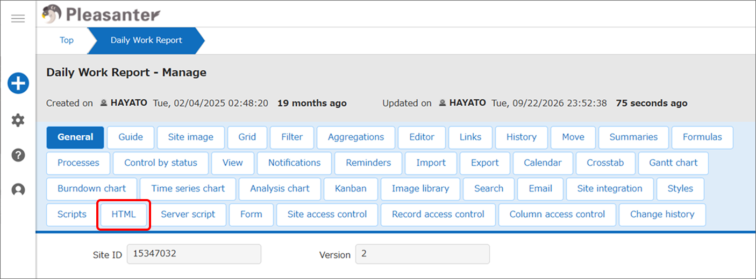Click the Site ID field

[x=194, y=254]
